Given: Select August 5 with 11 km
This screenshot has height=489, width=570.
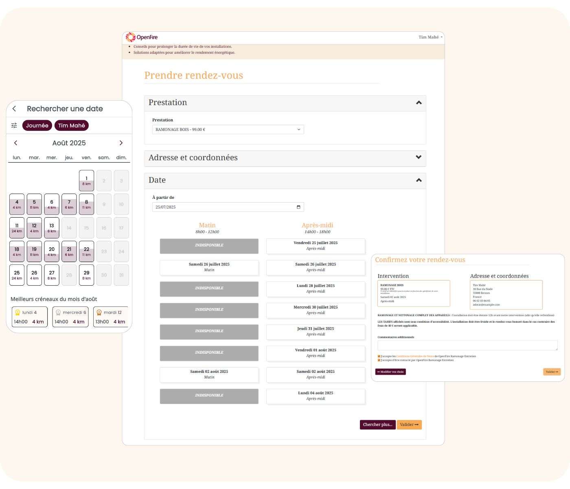Looking at the screenshot, I should tap(34, 205).
